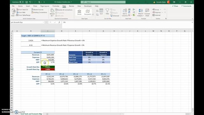Open the File tab
Image resolution: width=204 pixels, height=115 pixels.
(x=13, y=6)
